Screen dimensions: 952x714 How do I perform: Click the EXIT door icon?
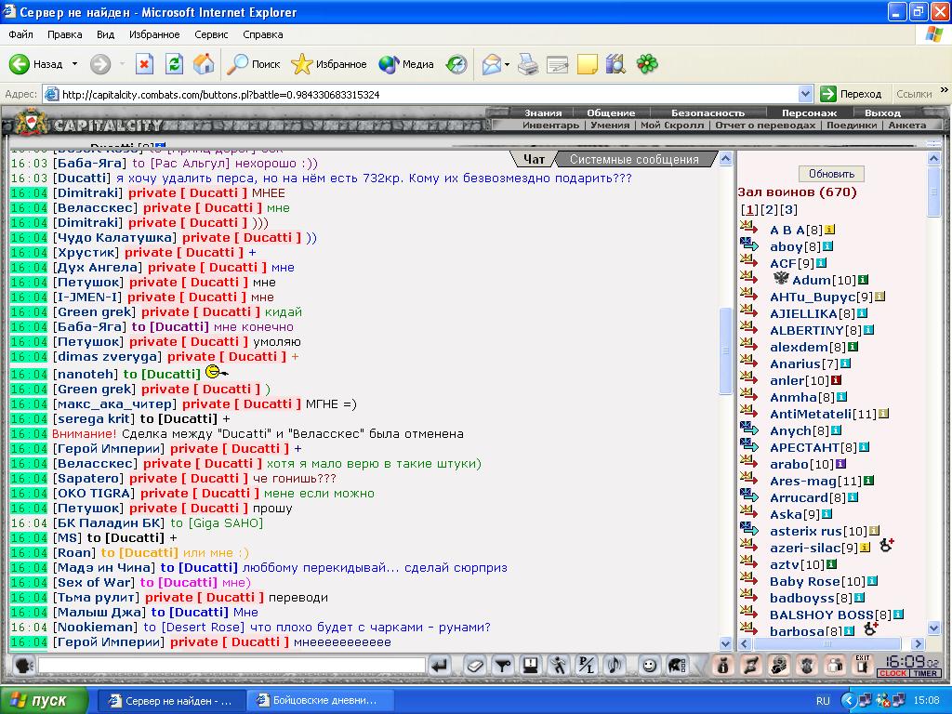(862, 666)
